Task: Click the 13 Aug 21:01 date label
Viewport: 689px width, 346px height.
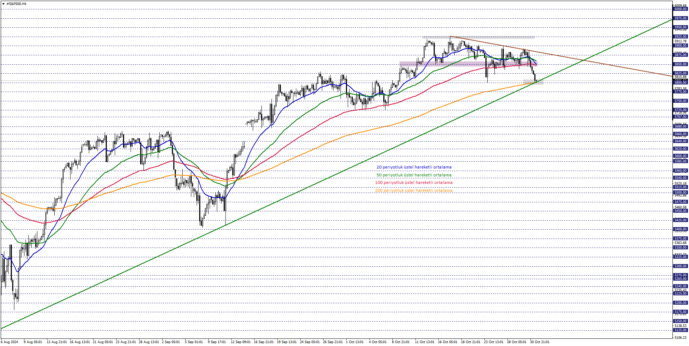Action: click(x=57, y=342)
